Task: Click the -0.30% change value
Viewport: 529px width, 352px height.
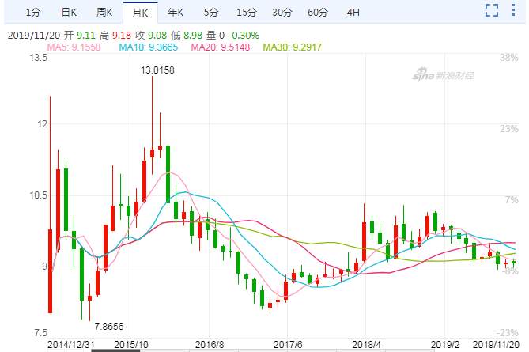Action: 244,36
